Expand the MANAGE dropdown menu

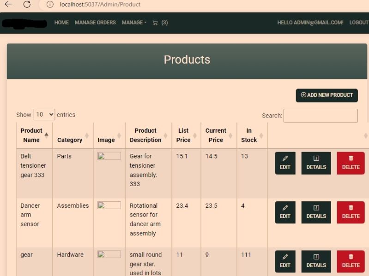pyautogui.click(x=134, y=23)
